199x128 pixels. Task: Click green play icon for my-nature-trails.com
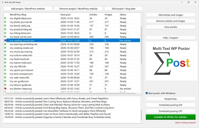coord(5,63)
